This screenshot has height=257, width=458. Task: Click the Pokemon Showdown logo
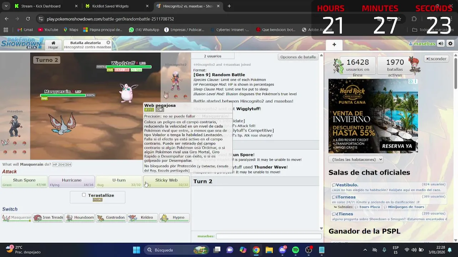[x=22, y=43]
